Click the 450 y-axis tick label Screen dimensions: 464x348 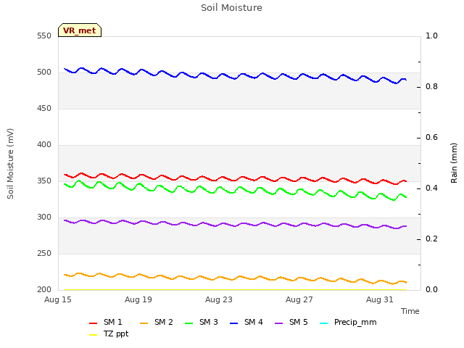tap(44, 109)
